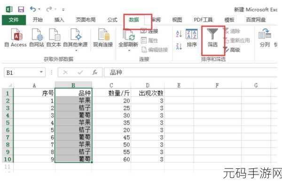Import data 自网站
This screenshot has height=182, width=282.
tap(37, 38)
